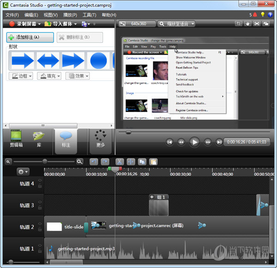
Task: Redo the timeline action
Action: [105, 162]
